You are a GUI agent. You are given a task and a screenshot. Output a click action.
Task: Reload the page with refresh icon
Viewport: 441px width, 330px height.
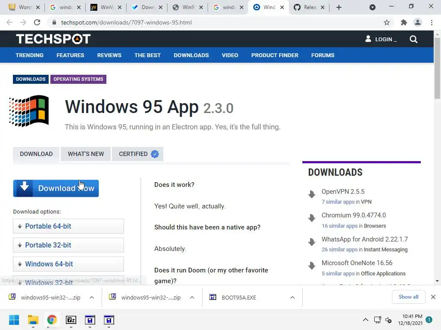pos(37,22)
